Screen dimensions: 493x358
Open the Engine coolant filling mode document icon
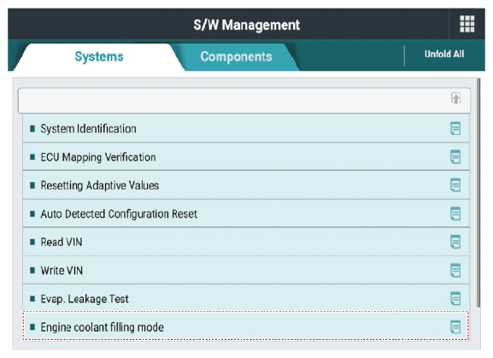[x=455, y=327]
